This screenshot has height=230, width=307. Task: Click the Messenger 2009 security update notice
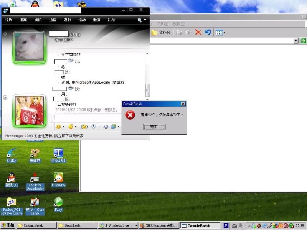tap(44, 136)
